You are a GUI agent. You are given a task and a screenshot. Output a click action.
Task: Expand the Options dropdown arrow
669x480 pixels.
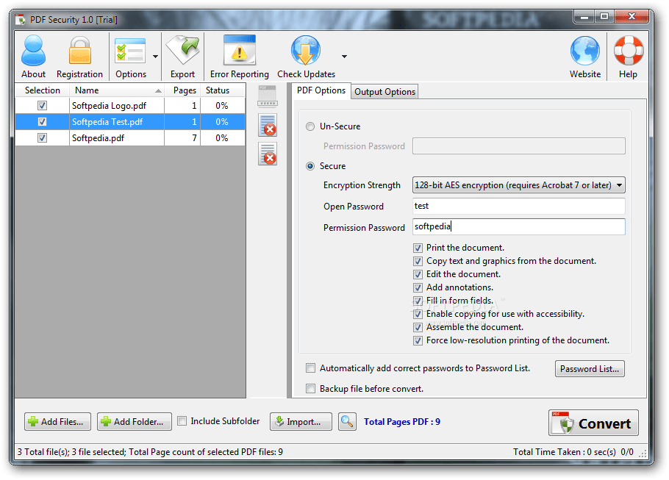pyautogui.click(x=155, y=57)
